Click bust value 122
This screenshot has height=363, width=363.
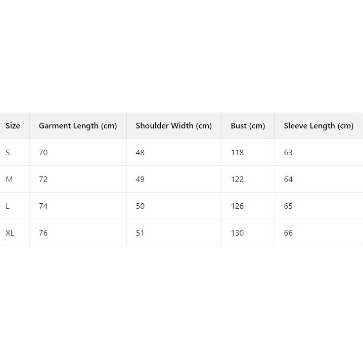tap(237, 179)
